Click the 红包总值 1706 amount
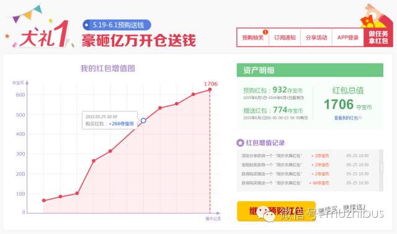 pyautogui.click(x=339, y=105)
